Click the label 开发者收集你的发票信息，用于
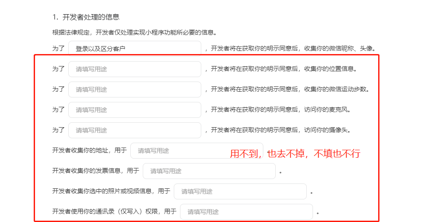Screen dimensions: 438x222 [95, 171]
